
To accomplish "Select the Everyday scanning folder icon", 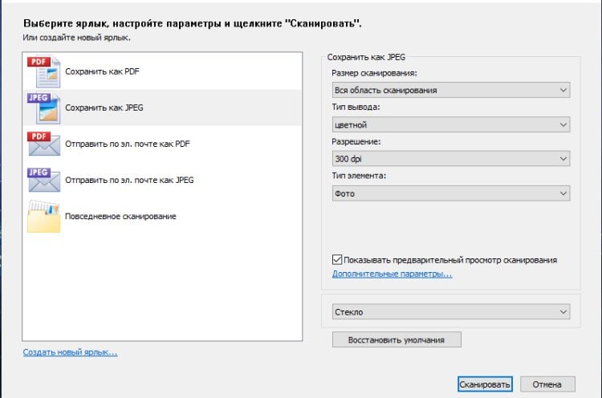I will (x=44, y=217).
